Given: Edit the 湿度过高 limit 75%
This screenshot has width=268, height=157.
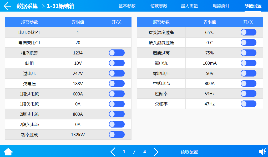Looking at the screenshot, I should [x=210, y=53].
